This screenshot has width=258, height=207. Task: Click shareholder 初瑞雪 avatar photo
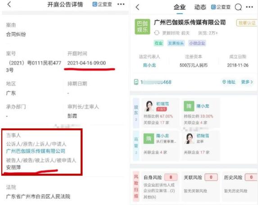(x=149, y=106)
